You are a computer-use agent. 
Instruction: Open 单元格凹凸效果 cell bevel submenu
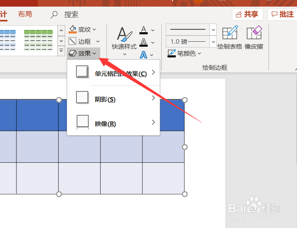pos(113,72)
